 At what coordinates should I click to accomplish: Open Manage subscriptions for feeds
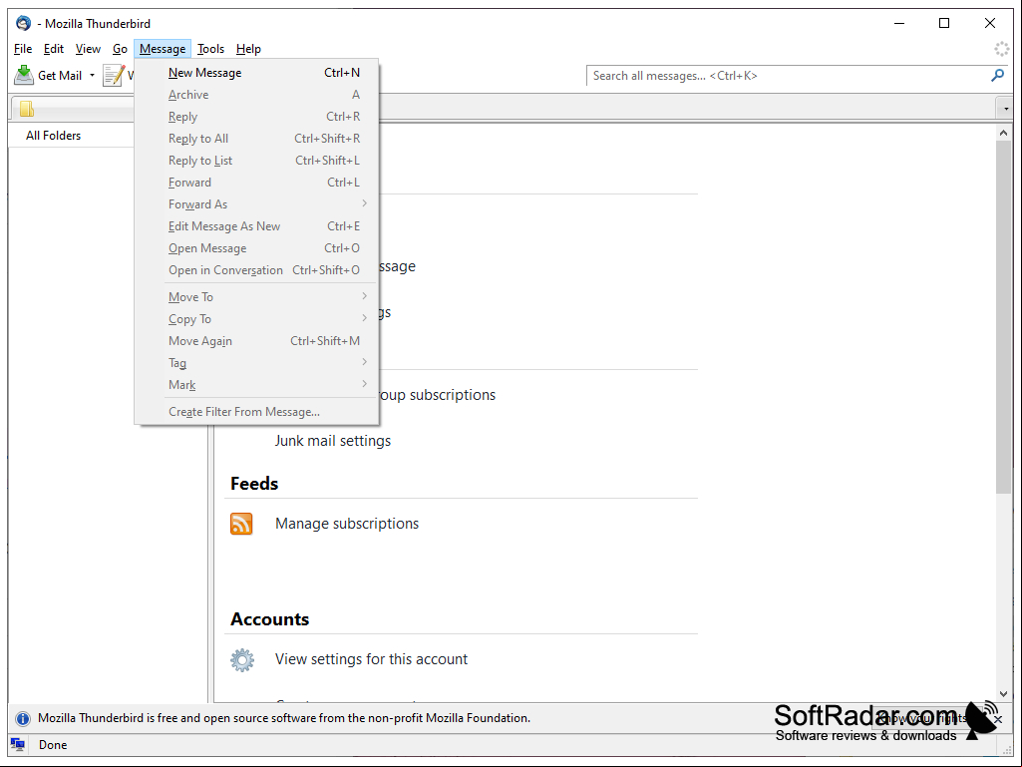pos(347,524)
